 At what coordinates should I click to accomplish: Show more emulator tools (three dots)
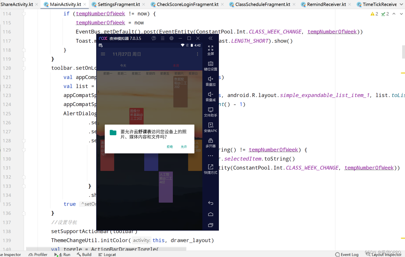pos(211,156)
